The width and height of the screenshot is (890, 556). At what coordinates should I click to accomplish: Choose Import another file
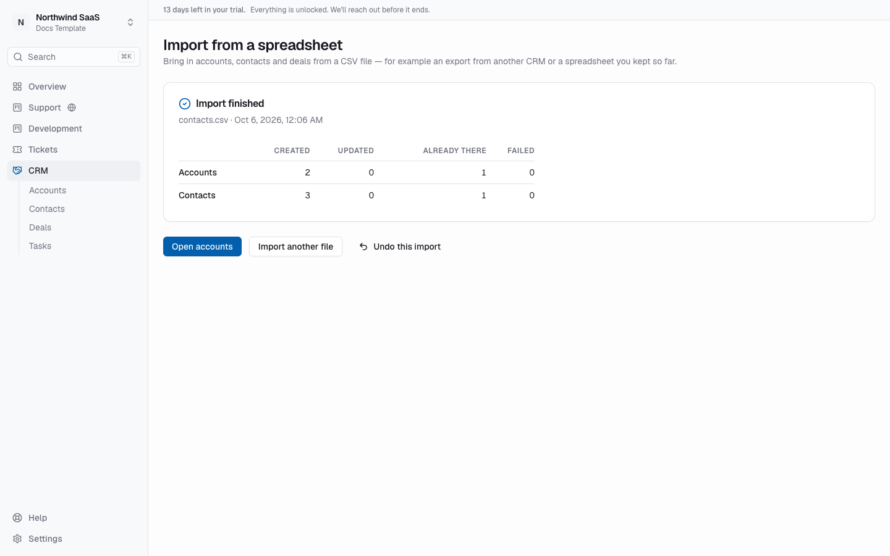[x=295, y=246]
